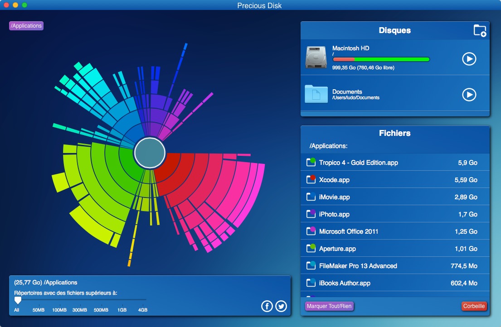
Task: Click the Precious Disk window title
Action: 259,5
